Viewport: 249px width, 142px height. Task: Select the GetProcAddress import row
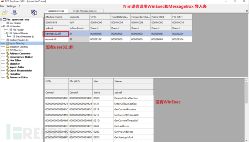99,132
